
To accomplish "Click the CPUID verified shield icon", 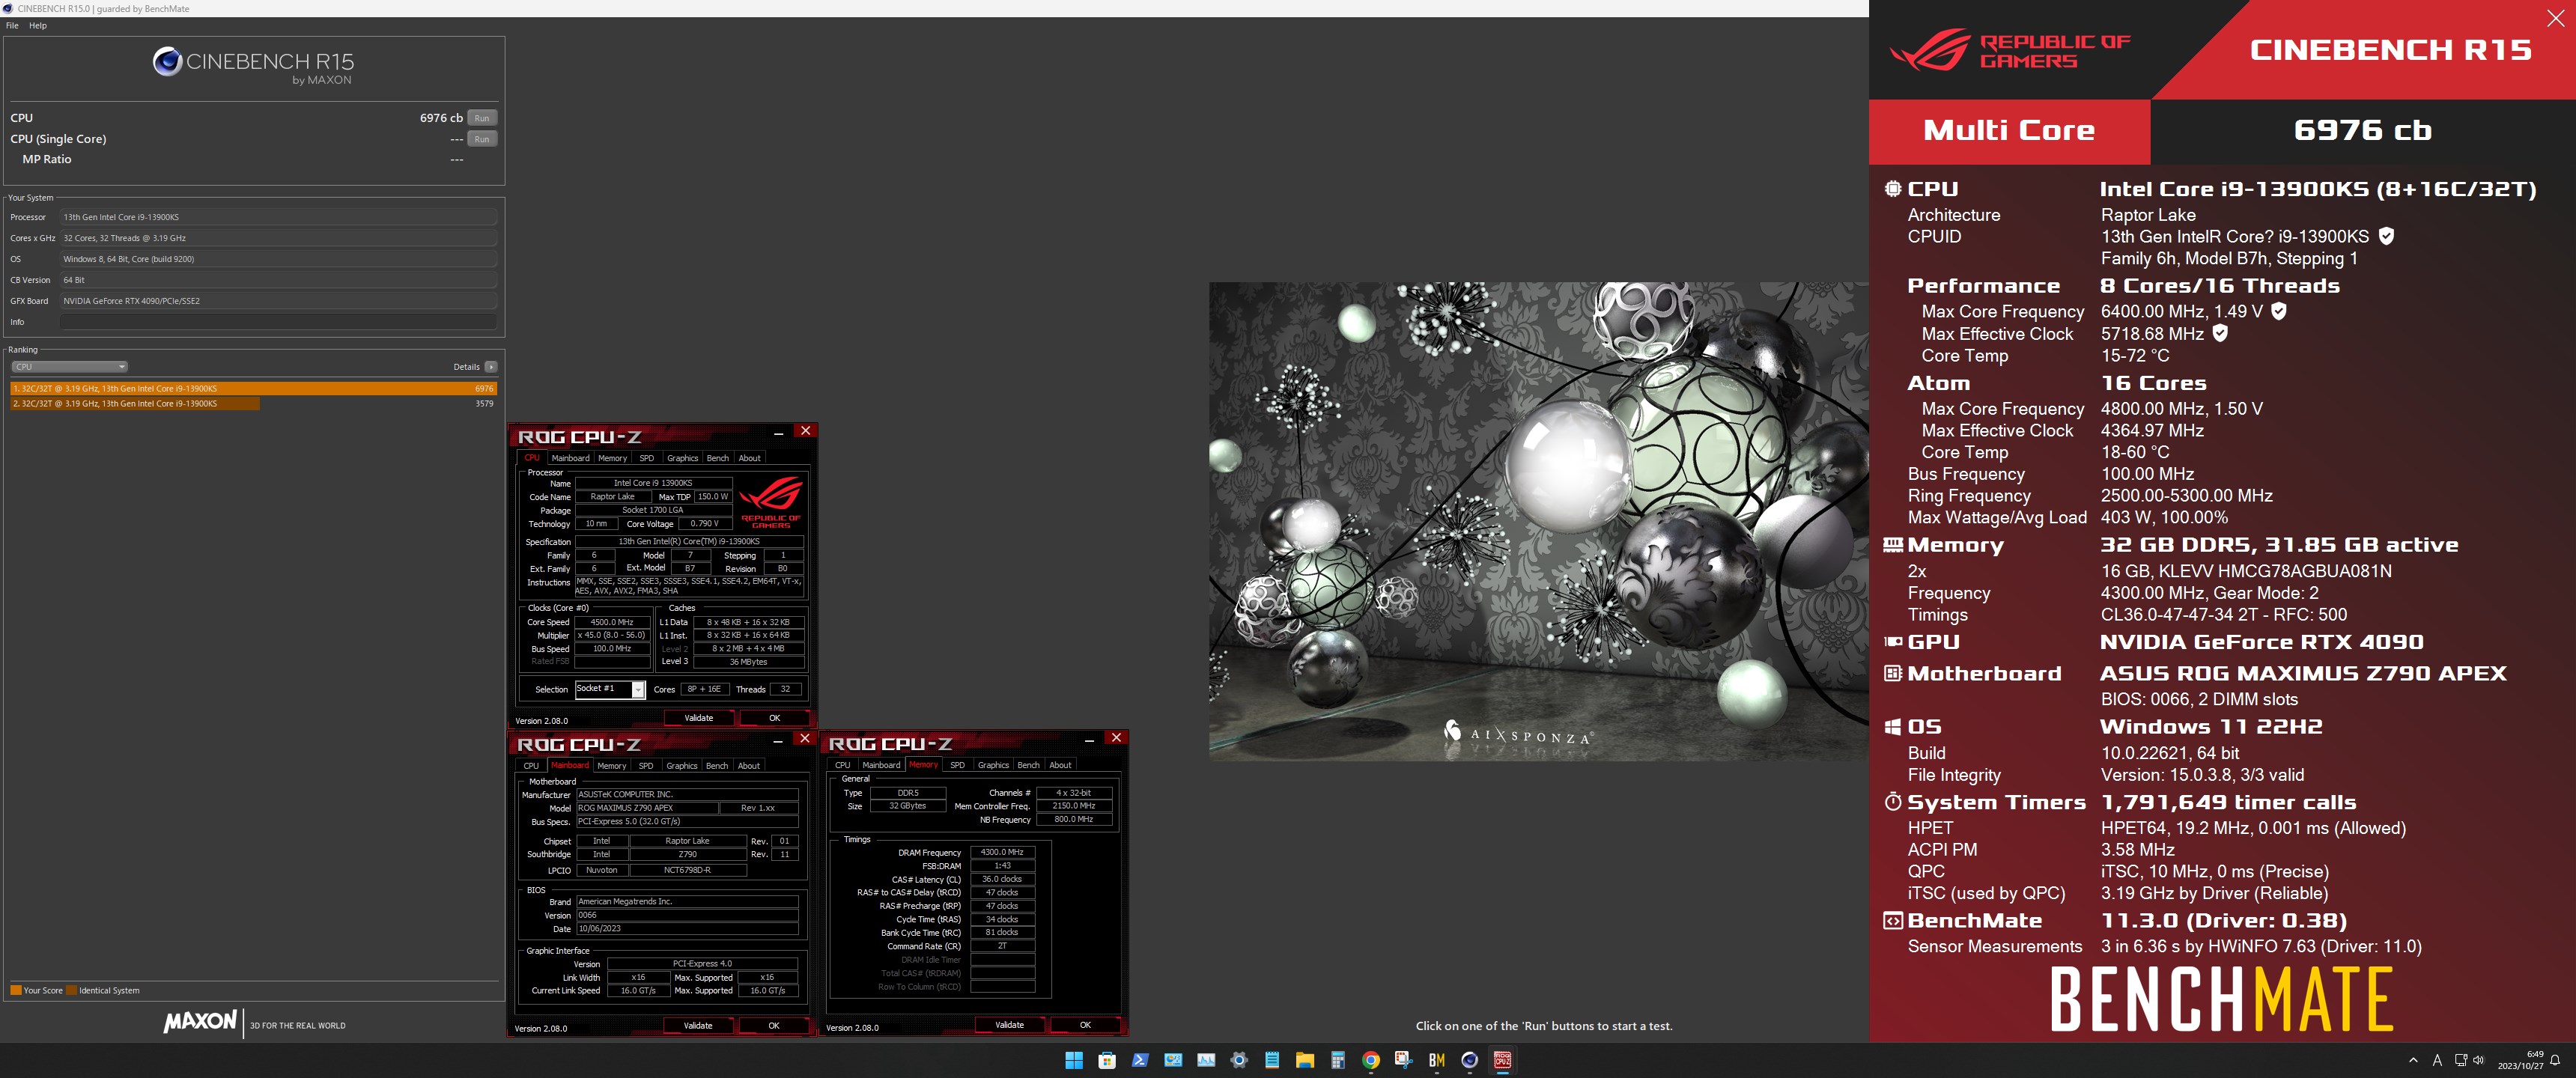I will coord(2386,236).
